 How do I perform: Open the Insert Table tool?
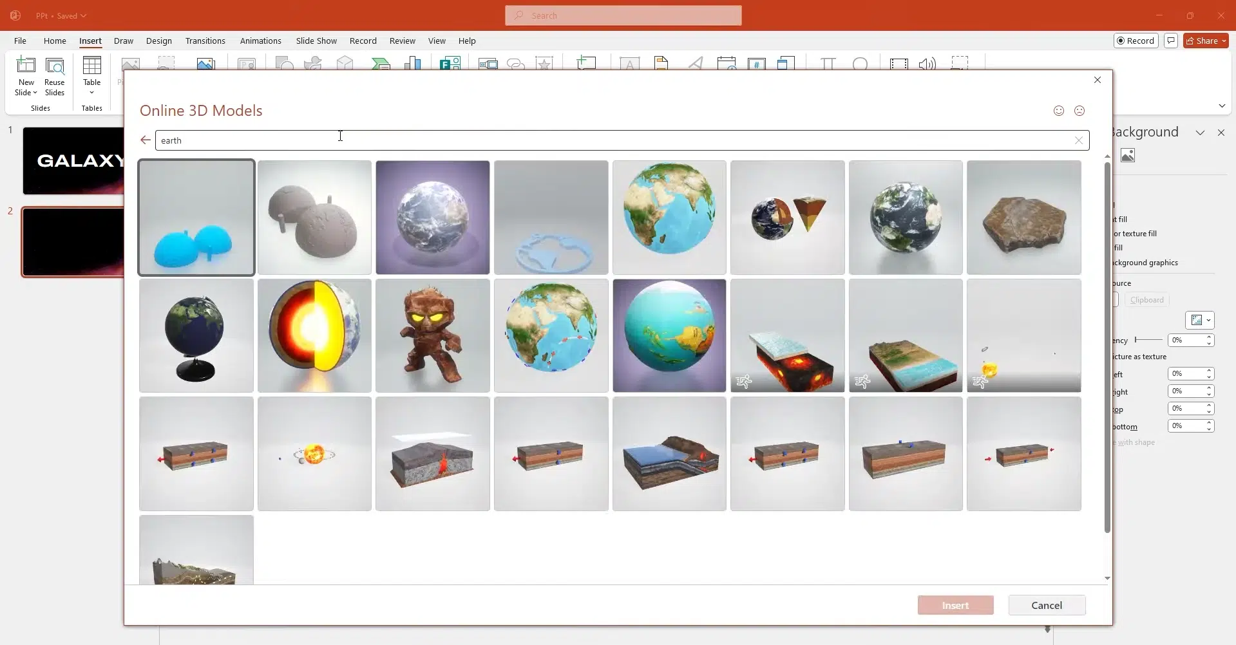(x=92, y=72)
